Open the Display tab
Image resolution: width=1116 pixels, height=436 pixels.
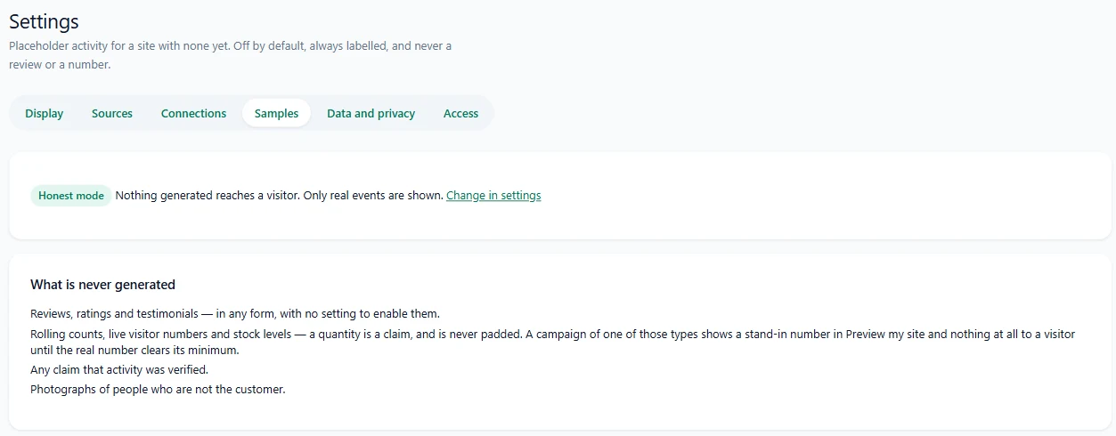[45, 113]
